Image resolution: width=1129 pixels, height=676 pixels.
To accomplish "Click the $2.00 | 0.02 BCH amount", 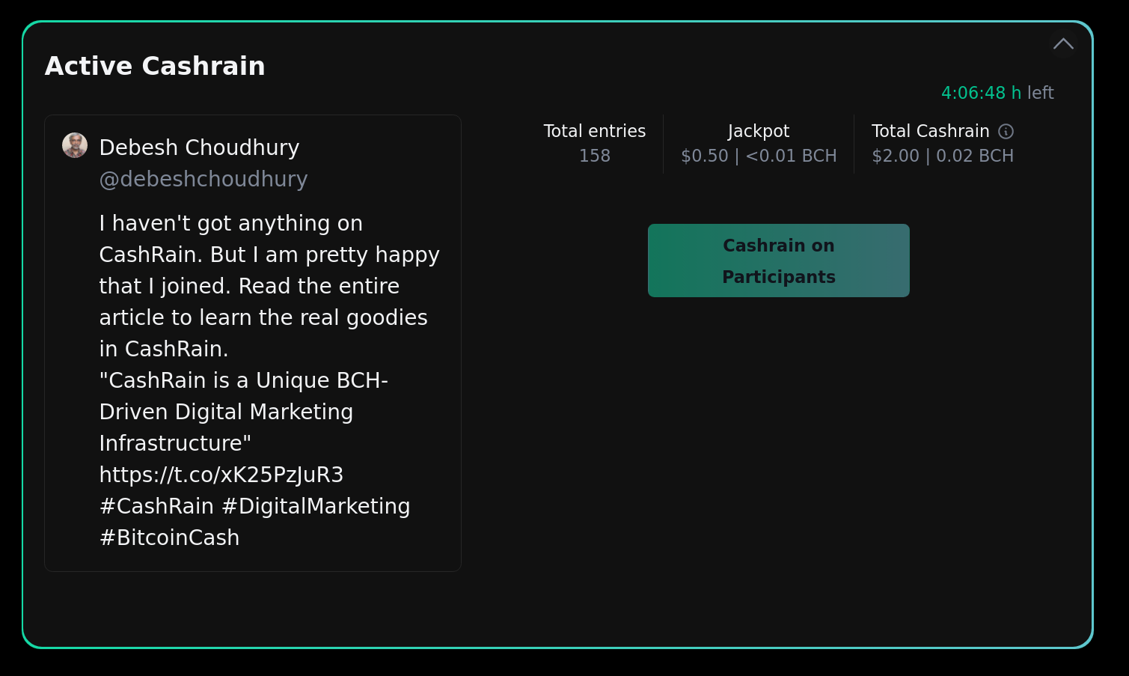I will coord(943,156).
